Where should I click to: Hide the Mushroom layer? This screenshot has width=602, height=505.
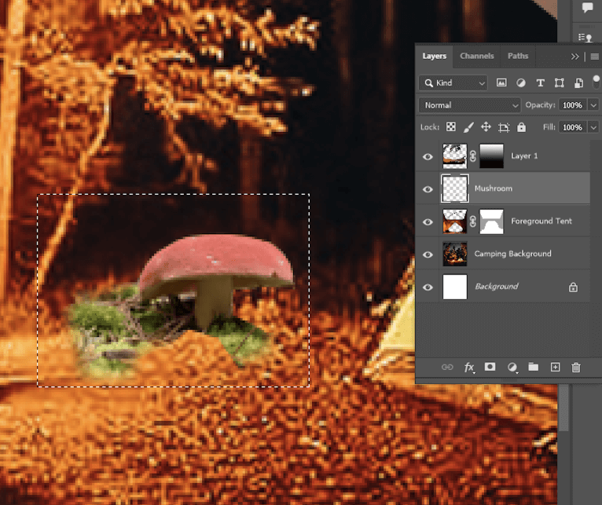click(428, 189)
